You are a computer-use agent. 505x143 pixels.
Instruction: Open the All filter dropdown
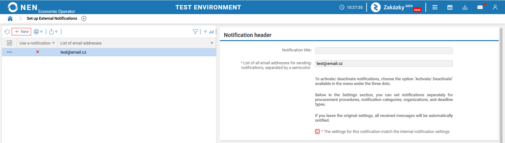(209, 32)
